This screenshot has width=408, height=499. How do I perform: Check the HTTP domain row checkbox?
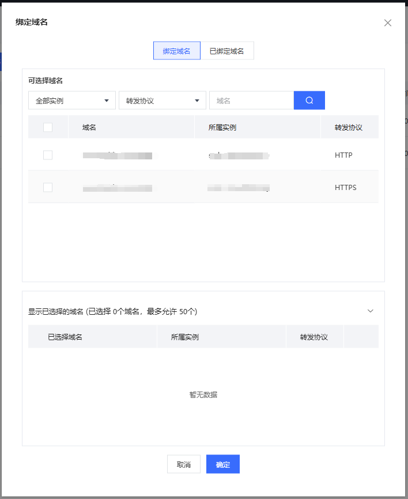[48, 155]
